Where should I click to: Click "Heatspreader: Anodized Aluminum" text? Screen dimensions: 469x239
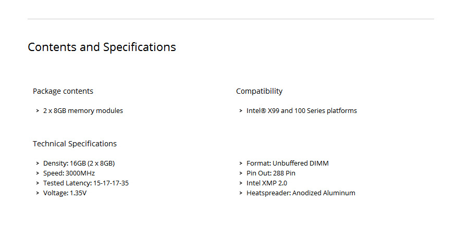tap(301, 193)
